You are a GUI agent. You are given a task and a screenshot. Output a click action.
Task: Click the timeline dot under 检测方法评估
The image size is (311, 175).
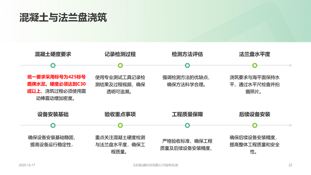(187, 65)
